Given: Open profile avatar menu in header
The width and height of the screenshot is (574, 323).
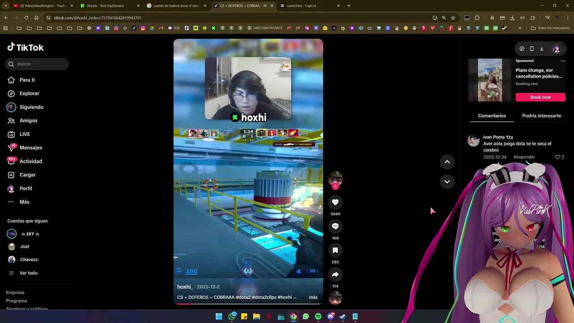Looking at the screenshot, I should tap(557, 49).
